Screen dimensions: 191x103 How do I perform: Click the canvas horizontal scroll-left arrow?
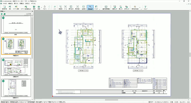(35, 100)
